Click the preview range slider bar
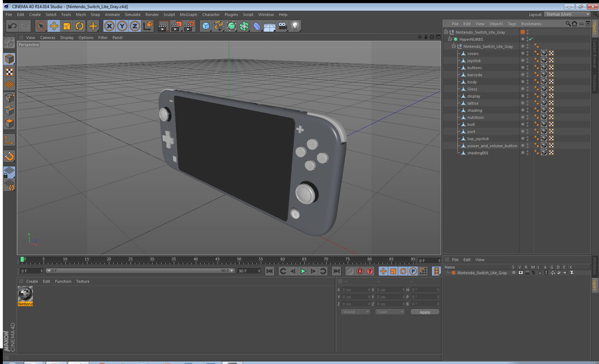599x364 pixels. [x=141, y=271]
